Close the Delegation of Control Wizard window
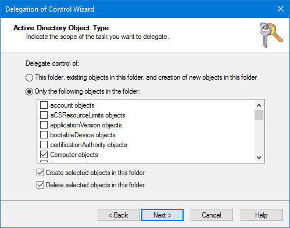Viewport: 290px width, 228px height. click(x=281, y=9)
